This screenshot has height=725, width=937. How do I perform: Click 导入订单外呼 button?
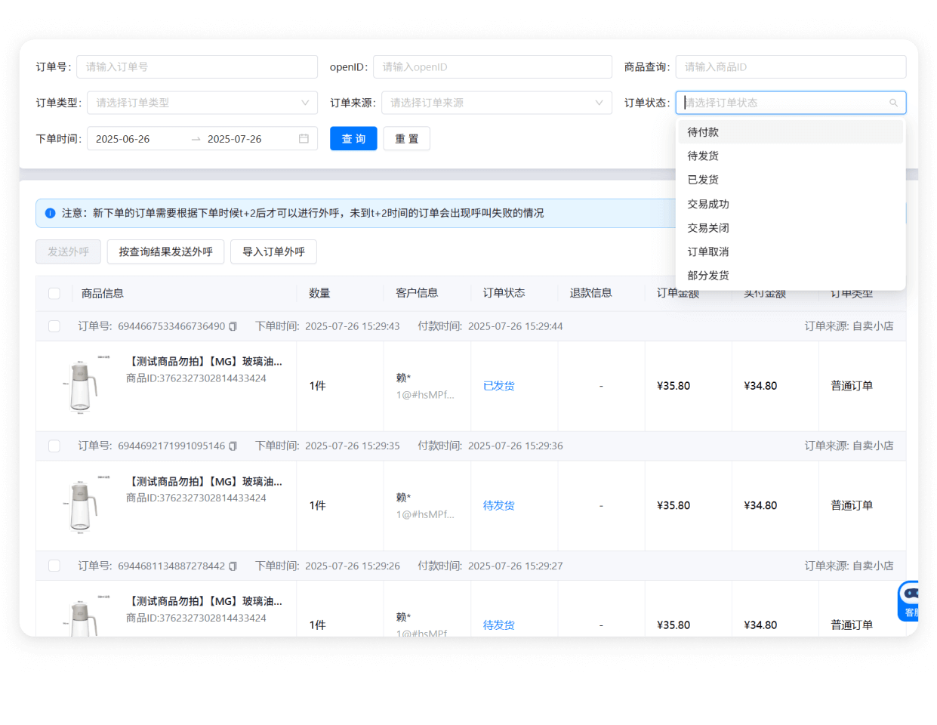273,251
